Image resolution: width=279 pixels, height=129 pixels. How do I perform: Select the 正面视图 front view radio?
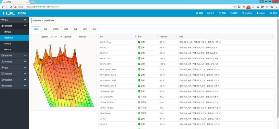[62, 37]
